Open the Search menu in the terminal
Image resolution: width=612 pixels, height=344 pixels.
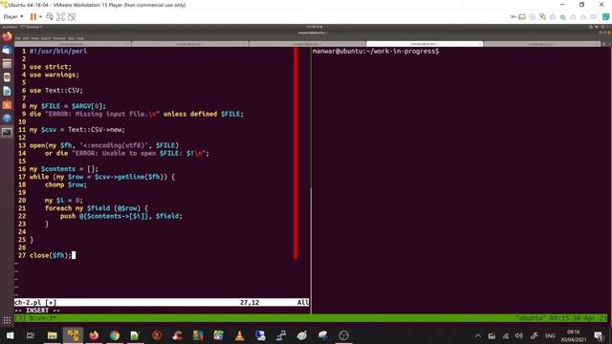[x=46, y=38]
